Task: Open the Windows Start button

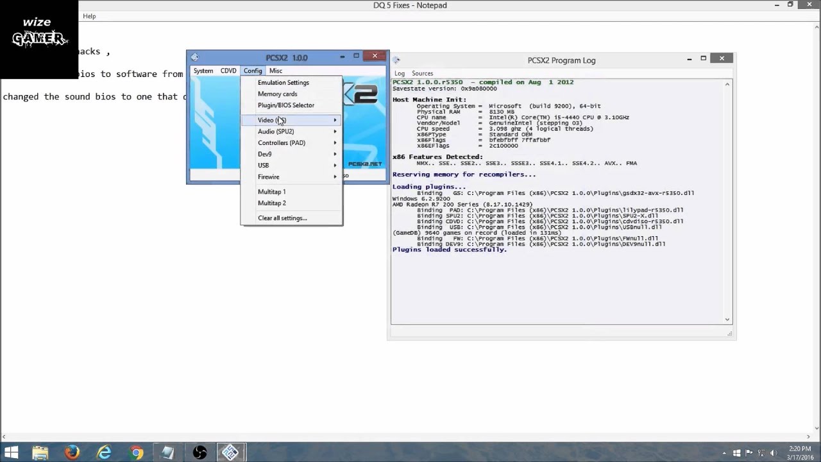Action: tap(11, 452)
